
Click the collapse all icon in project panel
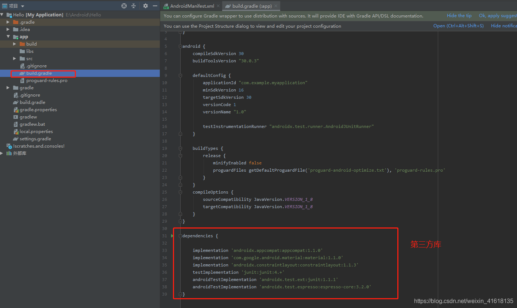[x=134, y=6]
